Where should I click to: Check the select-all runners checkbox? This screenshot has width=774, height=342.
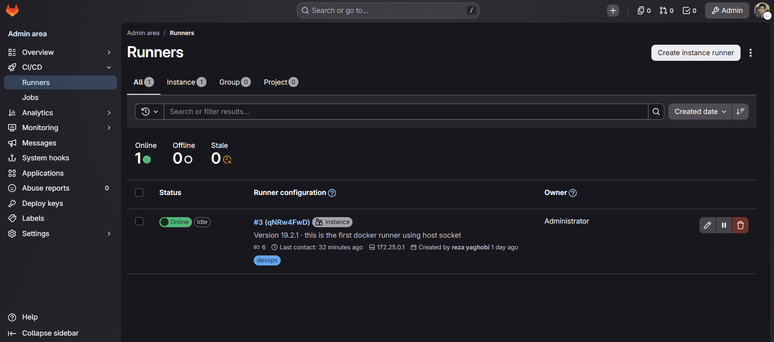(x=139, y=193)
